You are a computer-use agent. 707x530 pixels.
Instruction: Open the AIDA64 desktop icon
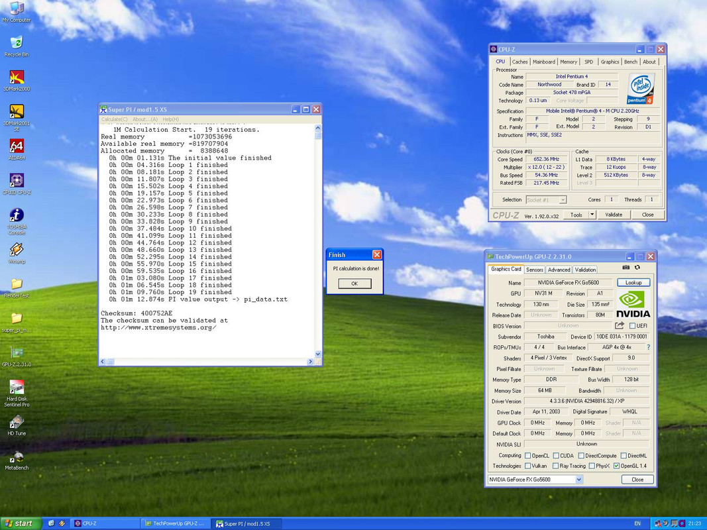(17, 150)
